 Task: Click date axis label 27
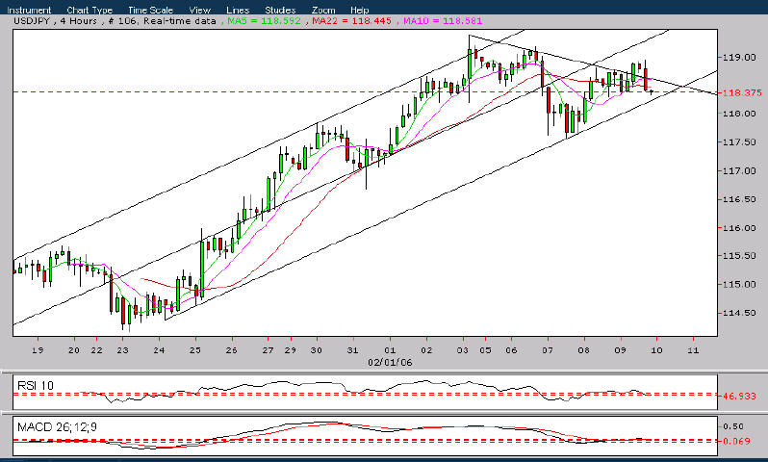[x=268, y=350]
